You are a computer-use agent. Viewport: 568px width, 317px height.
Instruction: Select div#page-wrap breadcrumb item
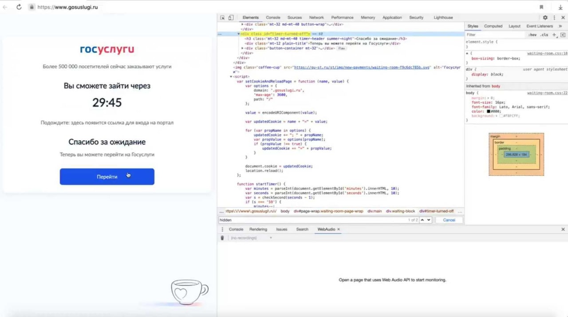click(x=328, y=211)
